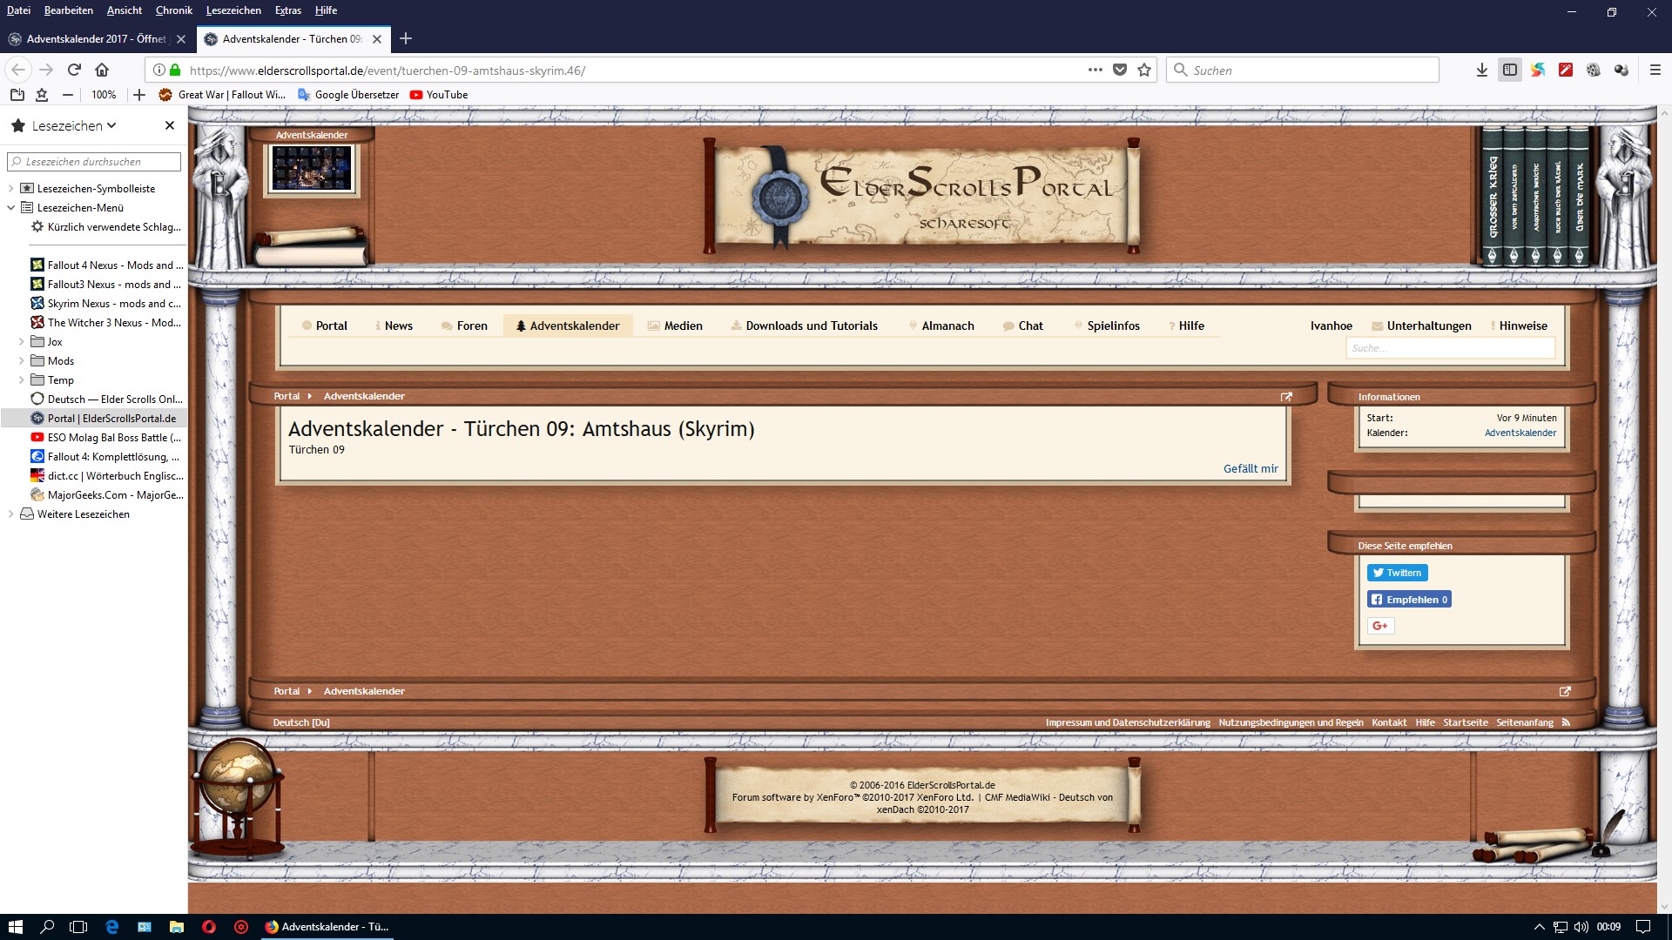This screenshot has width=1672, height=940.
Task: Click the Pocket save icon
Action: [1120, 70]
